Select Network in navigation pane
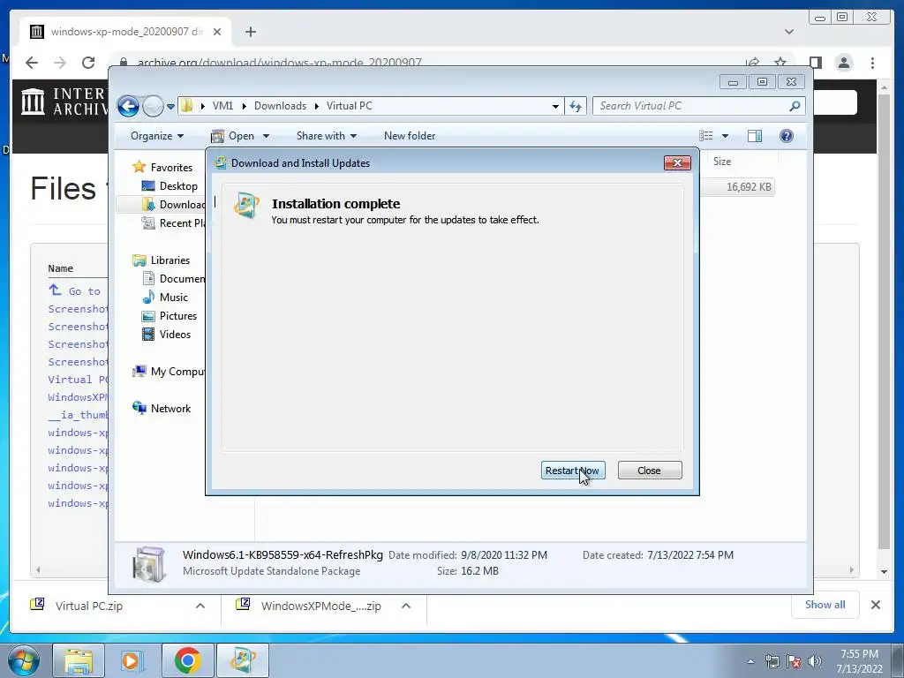The width and height of the screenshot is (904, 678). 162,408
